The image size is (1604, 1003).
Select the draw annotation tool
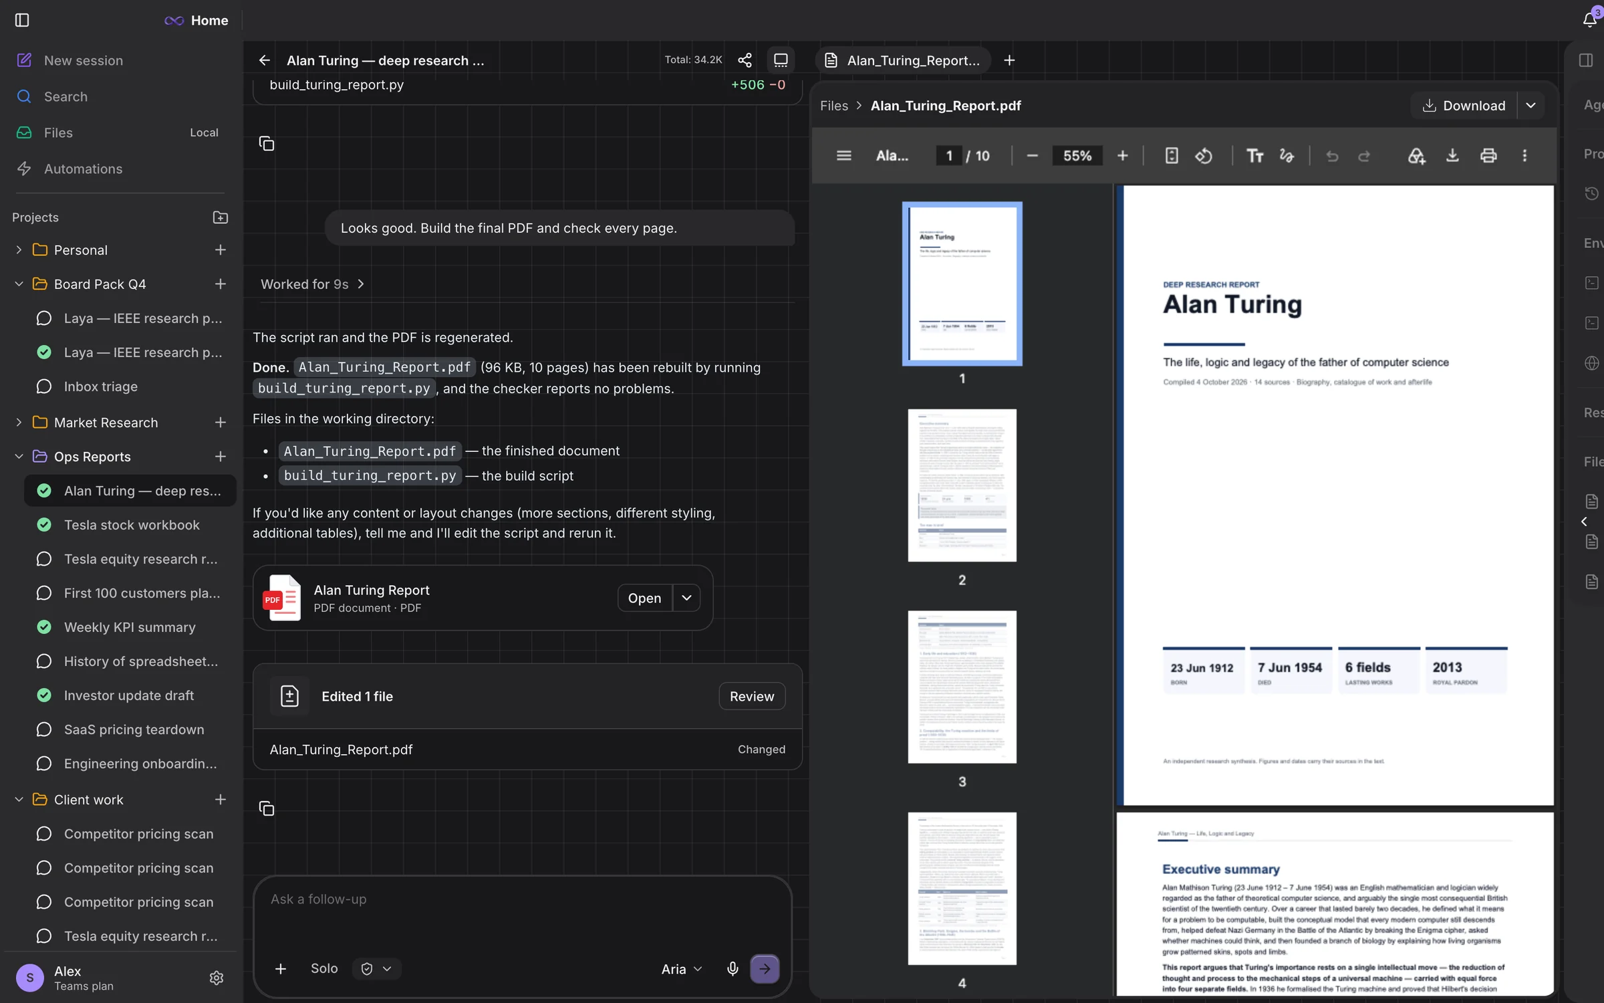1287,156
